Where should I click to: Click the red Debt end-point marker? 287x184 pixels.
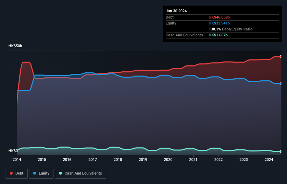tap(281, 57)
